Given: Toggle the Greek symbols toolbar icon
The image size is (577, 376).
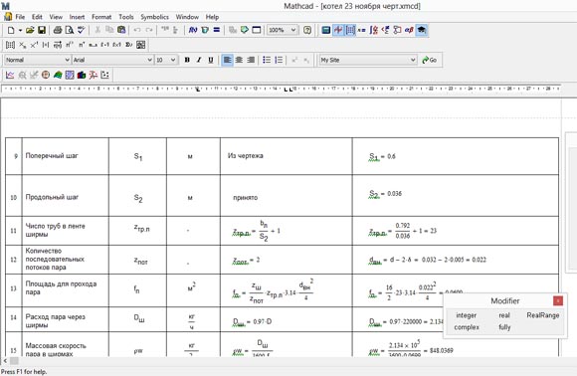Looking at the screenshot, I should (409, 30).
